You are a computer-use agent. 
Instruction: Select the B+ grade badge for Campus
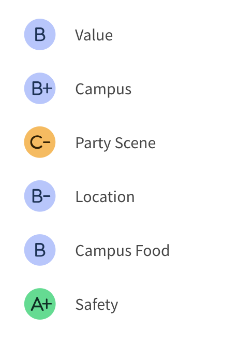(x=40, y=88)
